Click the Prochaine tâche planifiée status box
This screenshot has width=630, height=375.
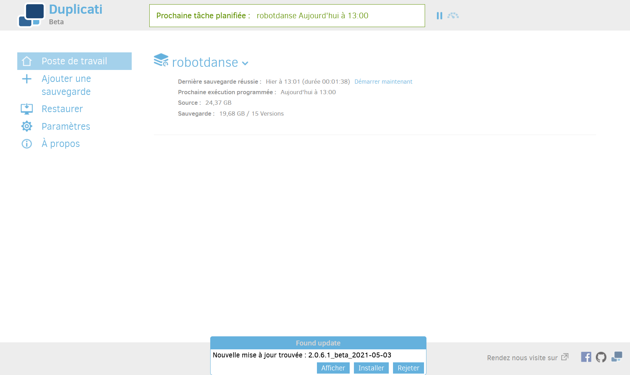tap(287, 16)
